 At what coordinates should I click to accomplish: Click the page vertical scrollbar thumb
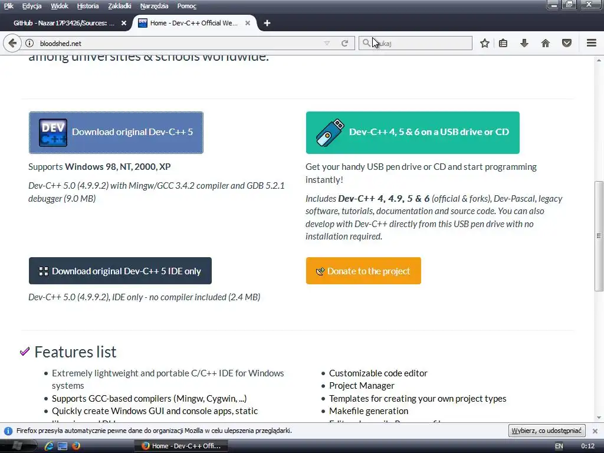click(599, 236)
